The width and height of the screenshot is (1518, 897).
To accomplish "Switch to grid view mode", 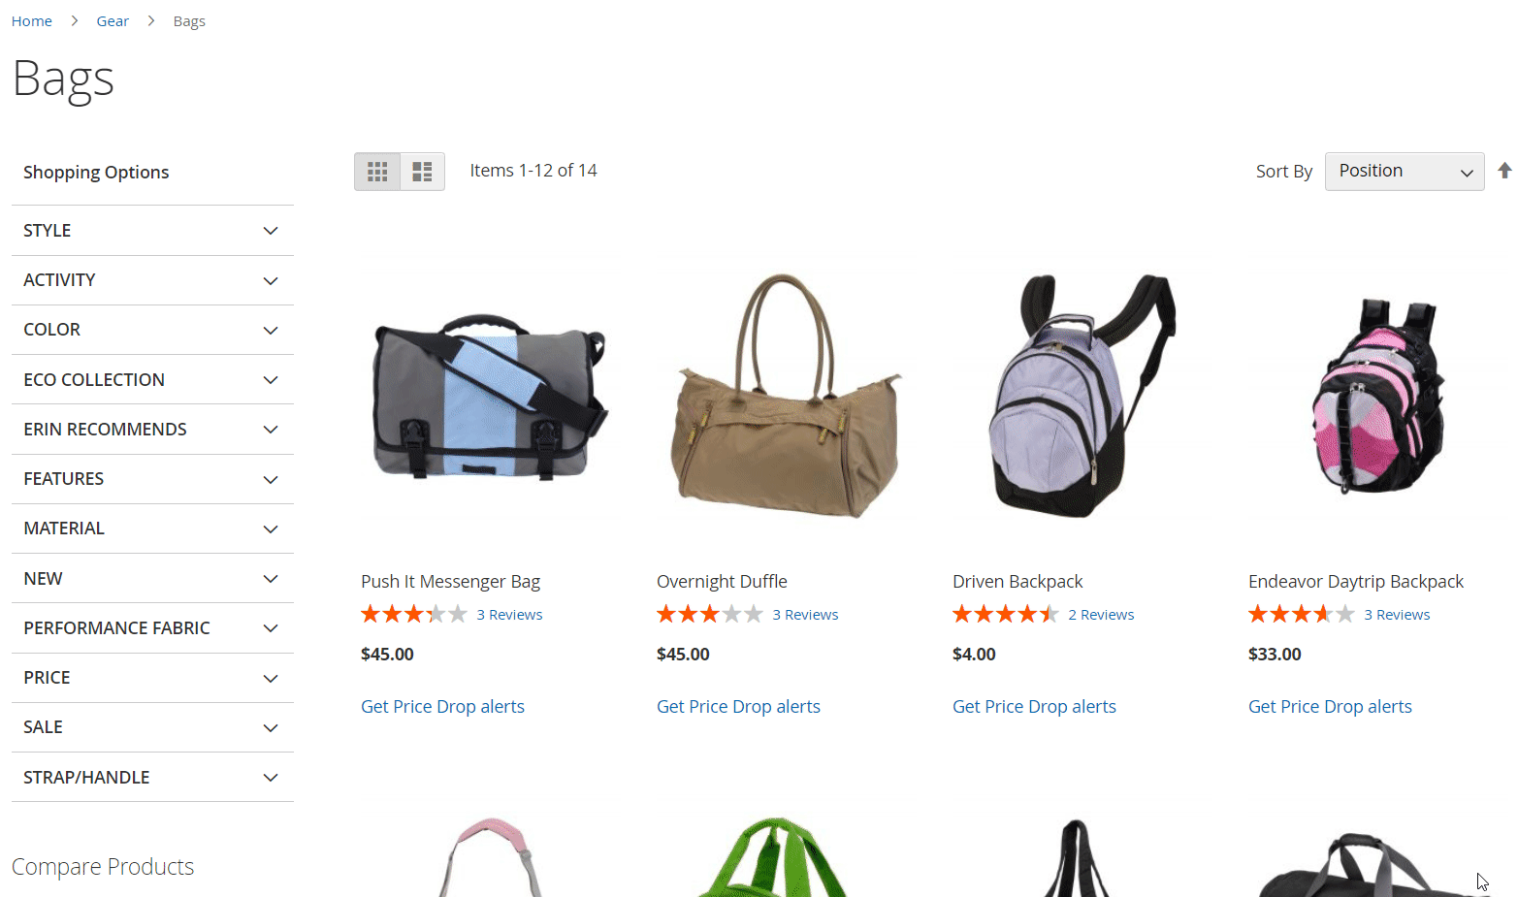I will pos(377,172).
